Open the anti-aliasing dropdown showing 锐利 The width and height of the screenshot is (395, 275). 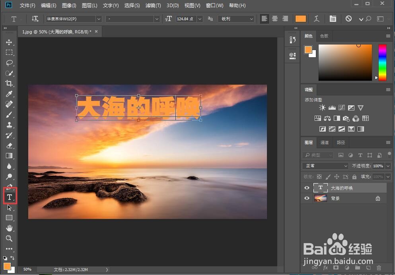coord(236,19)
